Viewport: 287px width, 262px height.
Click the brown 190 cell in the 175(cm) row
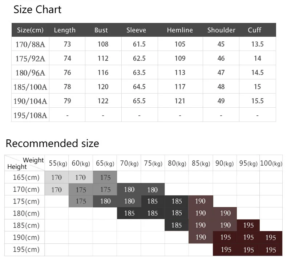pos(201,201)
